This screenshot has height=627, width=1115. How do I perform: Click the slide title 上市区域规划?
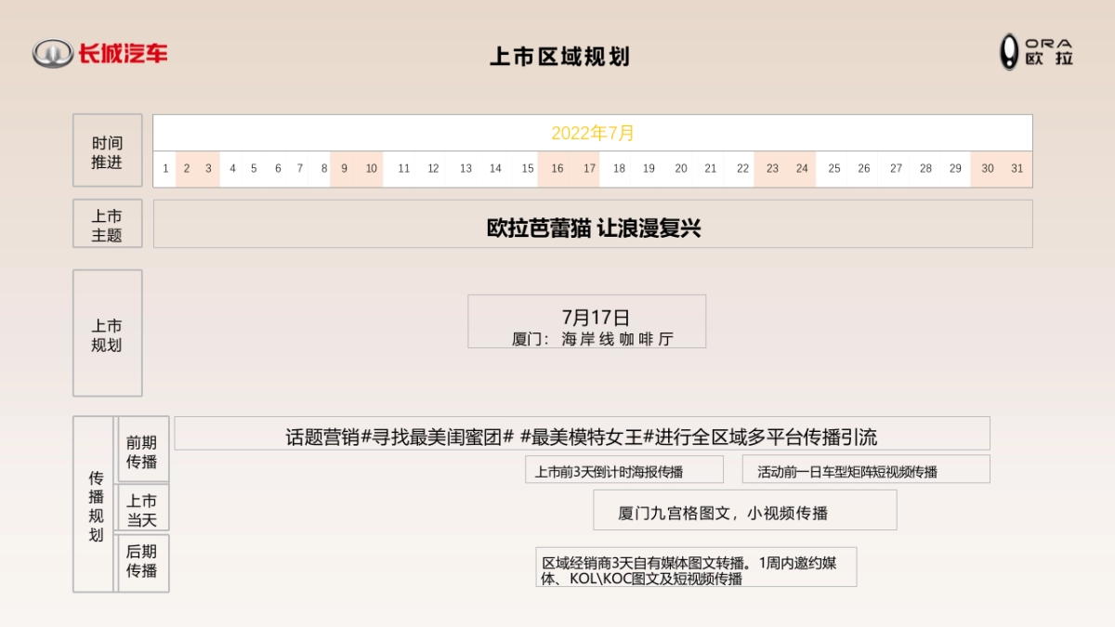pos(559,56)
